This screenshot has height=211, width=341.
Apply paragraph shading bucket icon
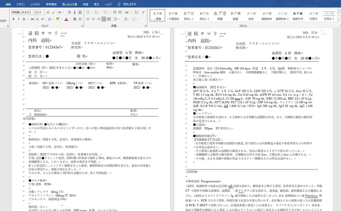pos(125,19)
